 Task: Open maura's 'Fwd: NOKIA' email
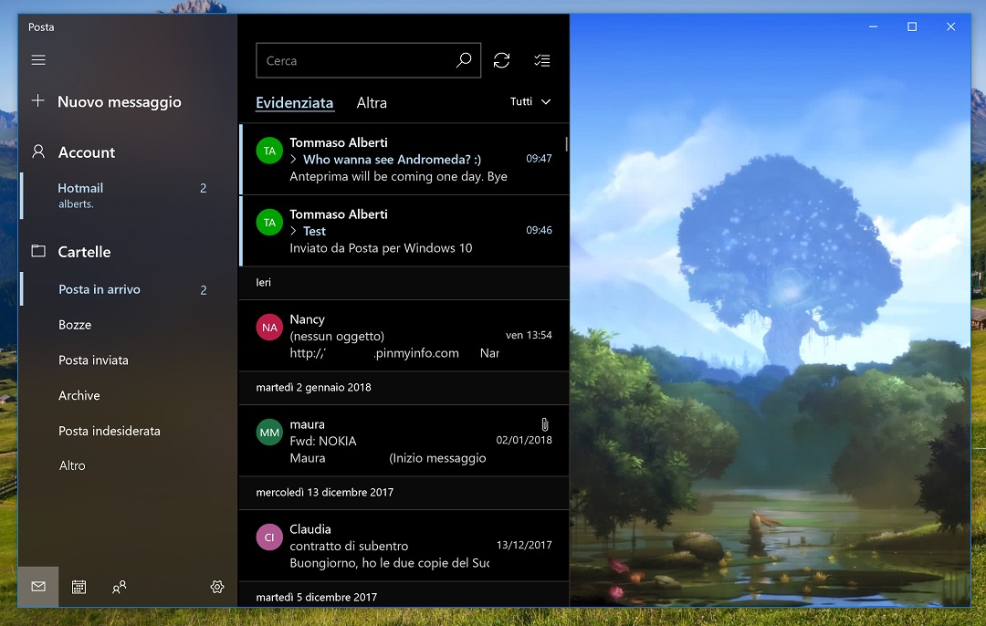[404, 441]
